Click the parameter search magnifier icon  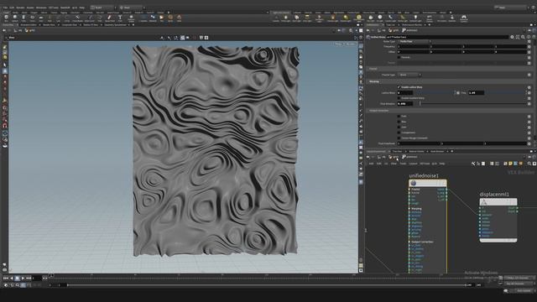pos(523,37)
